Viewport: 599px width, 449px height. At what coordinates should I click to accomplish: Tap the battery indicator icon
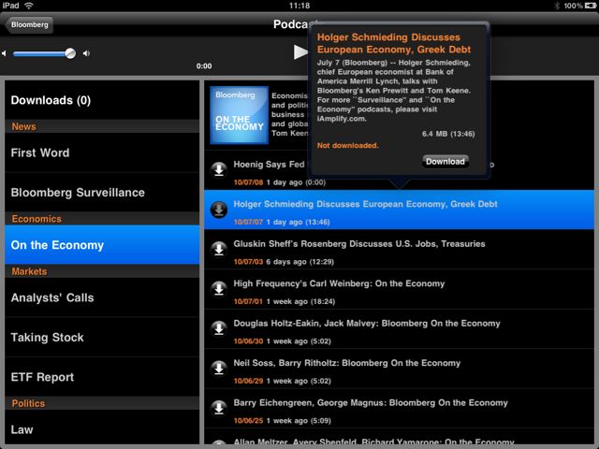590,6
